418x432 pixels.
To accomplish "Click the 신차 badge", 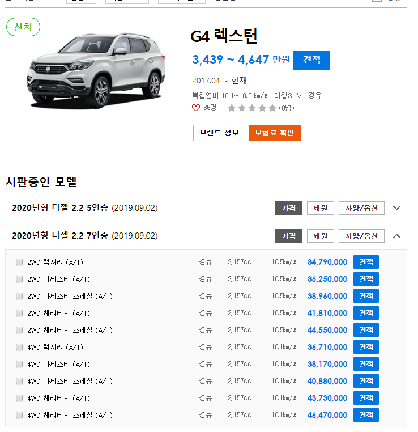I will 23,27.
